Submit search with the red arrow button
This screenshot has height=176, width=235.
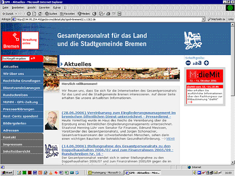pyautogui.click(x=33, y=58)
